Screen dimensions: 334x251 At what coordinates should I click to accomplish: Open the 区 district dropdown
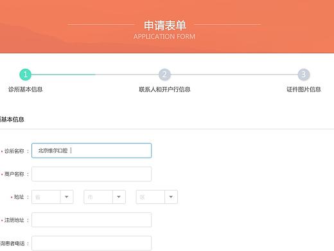[x=157, y=197]
